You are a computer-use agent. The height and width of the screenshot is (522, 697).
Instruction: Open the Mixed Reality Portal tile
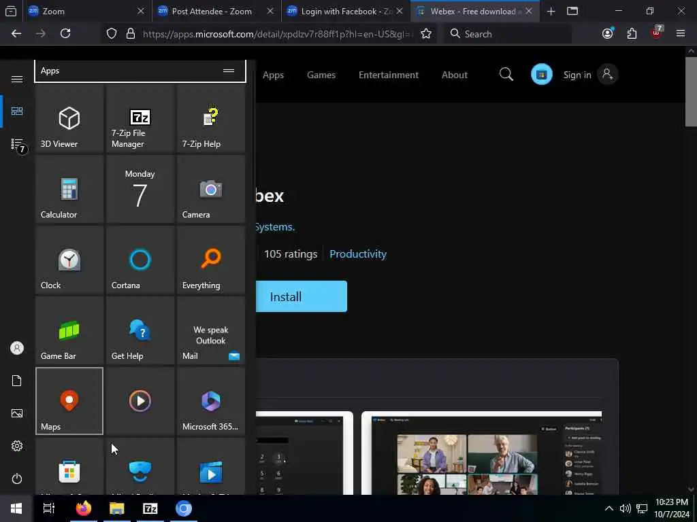pos(140,466)
